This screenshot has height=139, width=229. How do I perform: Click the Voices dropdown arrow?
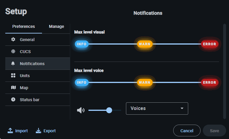(182, 109)
